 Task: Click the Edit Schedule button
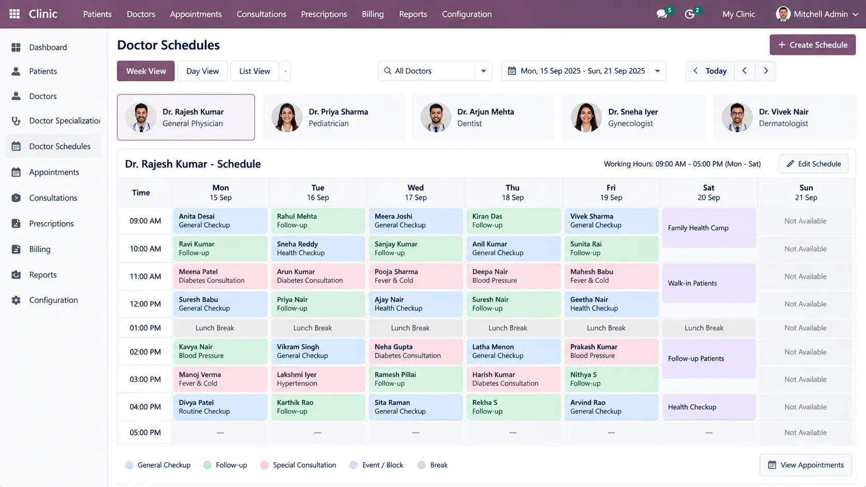(813, 164)
